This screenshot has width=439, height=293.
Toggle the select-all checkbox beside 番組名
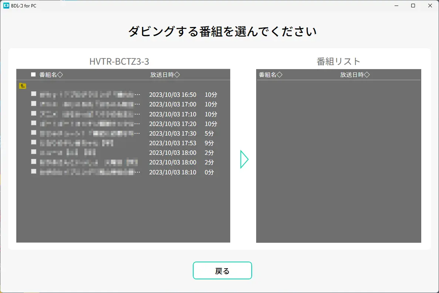[x=33, y=75]
